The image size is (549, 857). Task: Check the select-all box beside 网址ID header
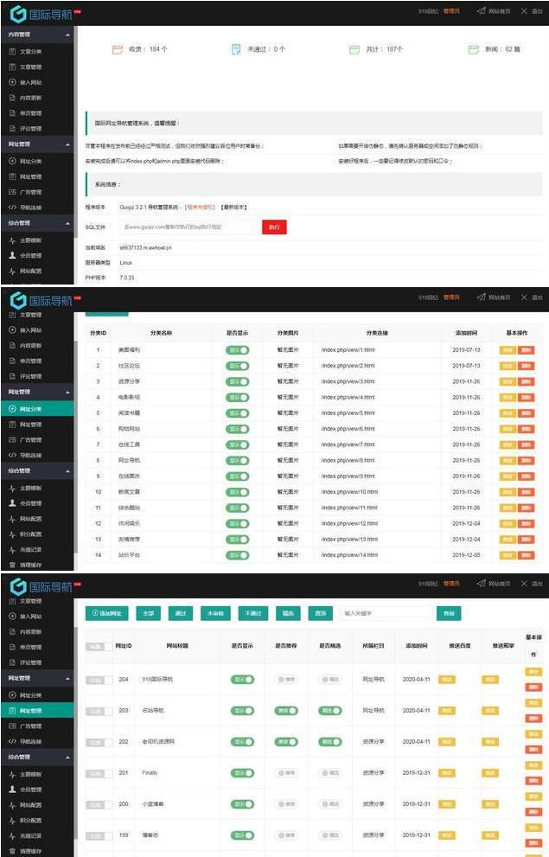click(x=95, y=646)
